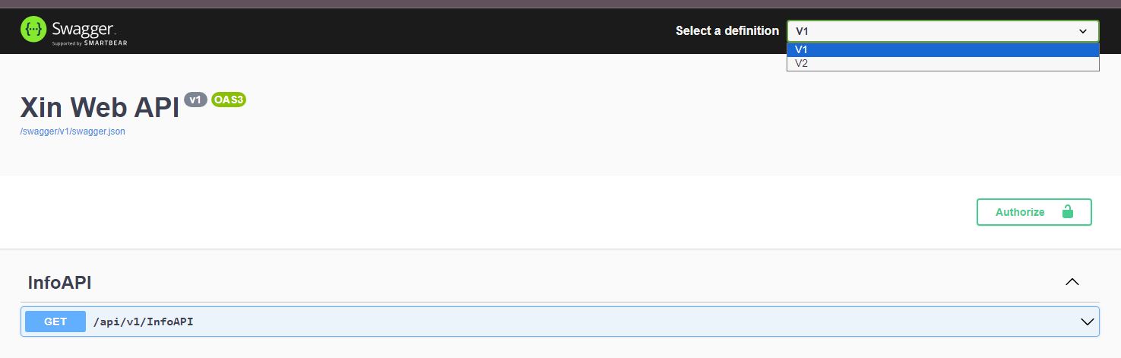Click the Xin Web API title
This screenshot has height=358, width=1121.
[100, 108]
